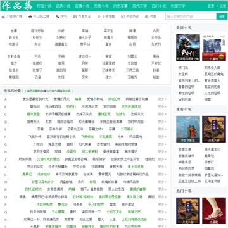Focus the book search input field
The height and width of the screenshot is (228, 228).
[x=191, y=16]
